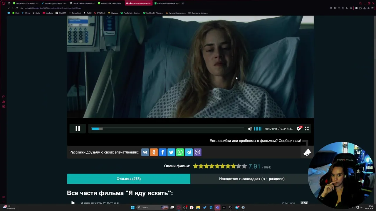Viewport: 376px width, 211px height.
Task: Switch to Online Casino Games browser tab
Action: point(82,3)
